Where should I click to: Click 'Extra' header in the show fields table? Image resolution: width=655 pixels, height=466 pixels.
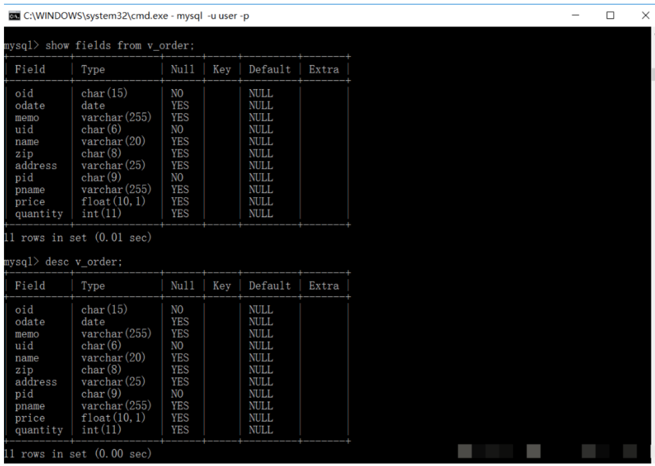pyautogui.click(x=324, y=69)
